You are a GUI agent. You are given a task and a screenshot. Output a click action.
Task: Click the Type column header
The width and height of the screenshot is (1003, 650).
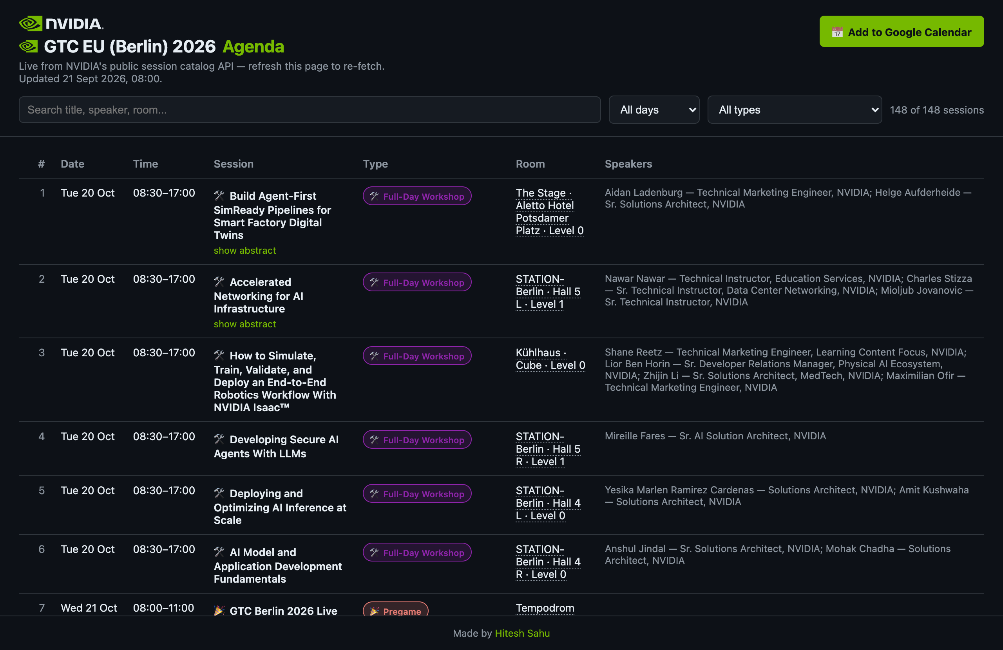pyautogui.click(x=375, y=164)
